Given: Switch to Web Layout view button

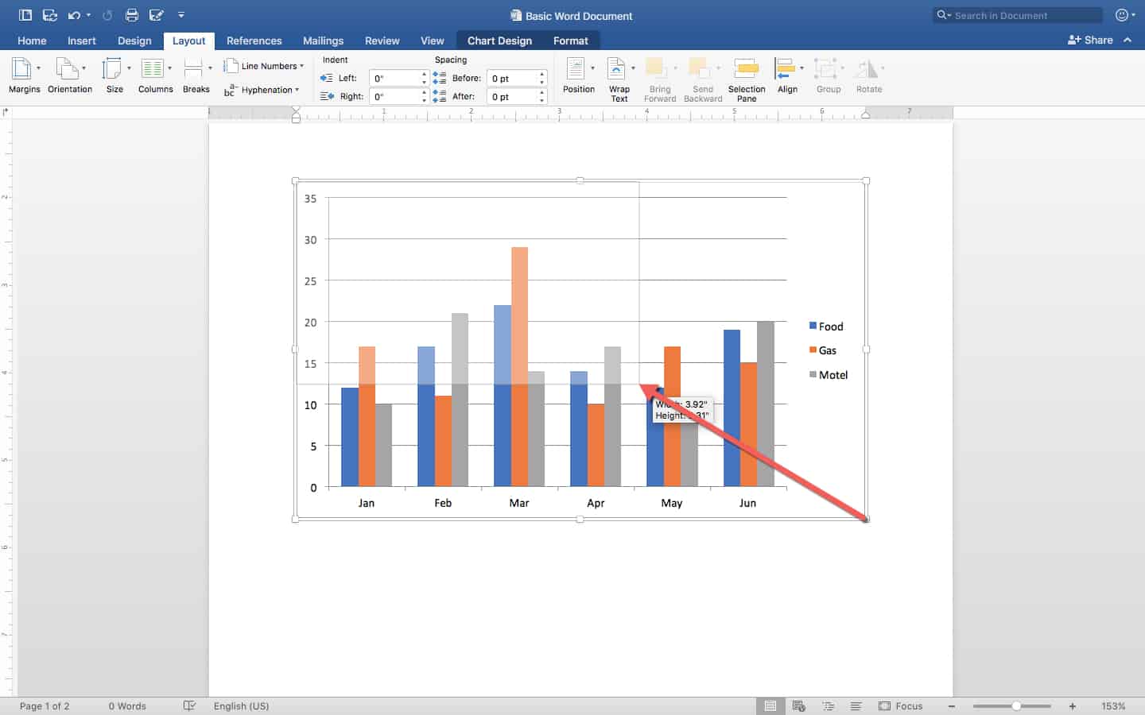Looking at the screenshot, I should 799,705.
